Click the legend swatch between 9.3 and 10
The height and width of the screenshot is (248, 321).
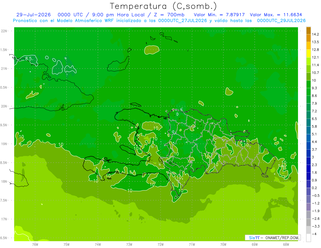tap(308, 84)
